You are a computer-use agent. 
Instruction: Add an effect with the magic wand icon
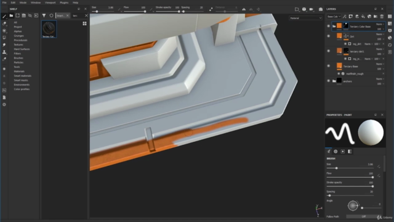click(x=345, y=17)
